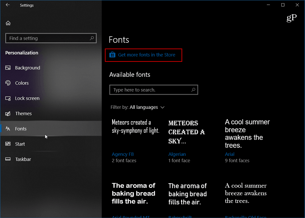Image resolution: width=305 pixels, height=218 pixels.
Task: Click the magnifier in font search box
Action: (193, 90)
